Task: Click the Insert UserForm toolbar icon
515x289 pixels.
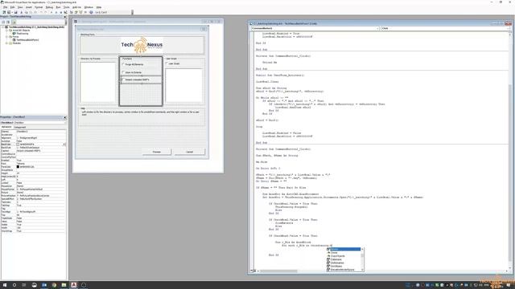Action: coord(9,12)
